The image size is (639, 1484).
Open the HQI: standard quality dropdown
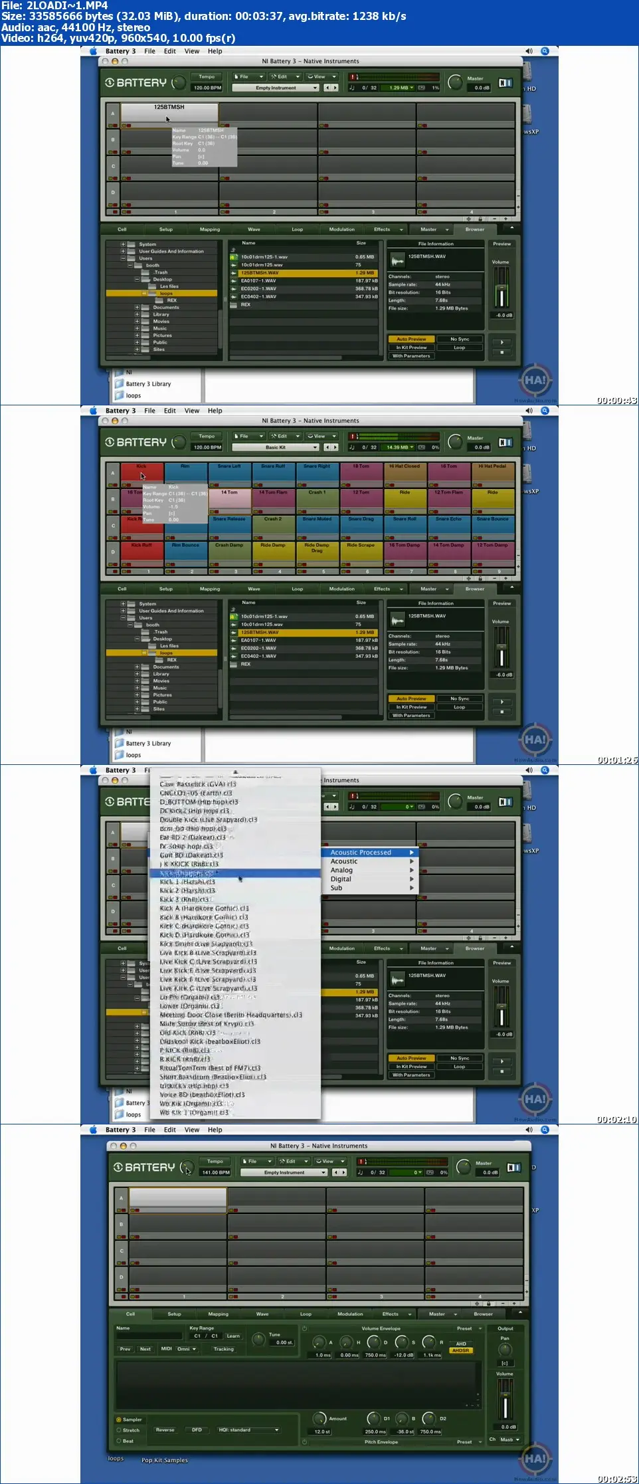coord(248,1430)
